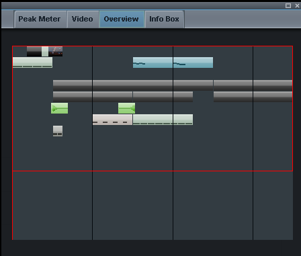Click the narrow light green clip on top track

(x=45, y=51)
